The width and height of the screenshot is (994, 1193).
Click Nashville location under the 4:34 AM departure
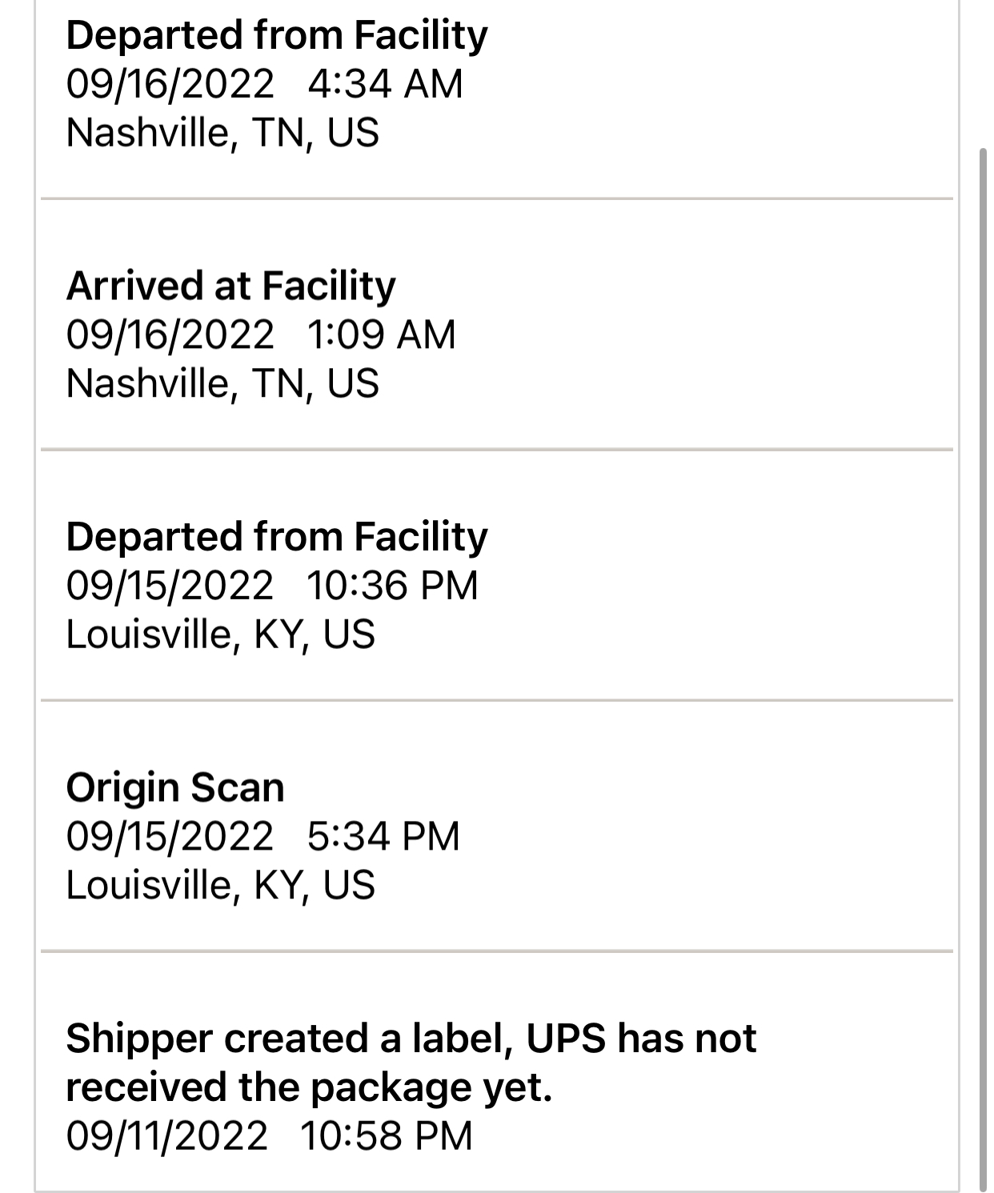222,133
